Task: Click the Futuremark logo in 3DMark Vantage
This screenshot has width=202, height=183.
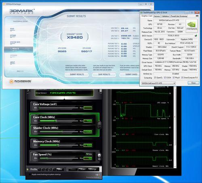Action: tap(20, 81)
